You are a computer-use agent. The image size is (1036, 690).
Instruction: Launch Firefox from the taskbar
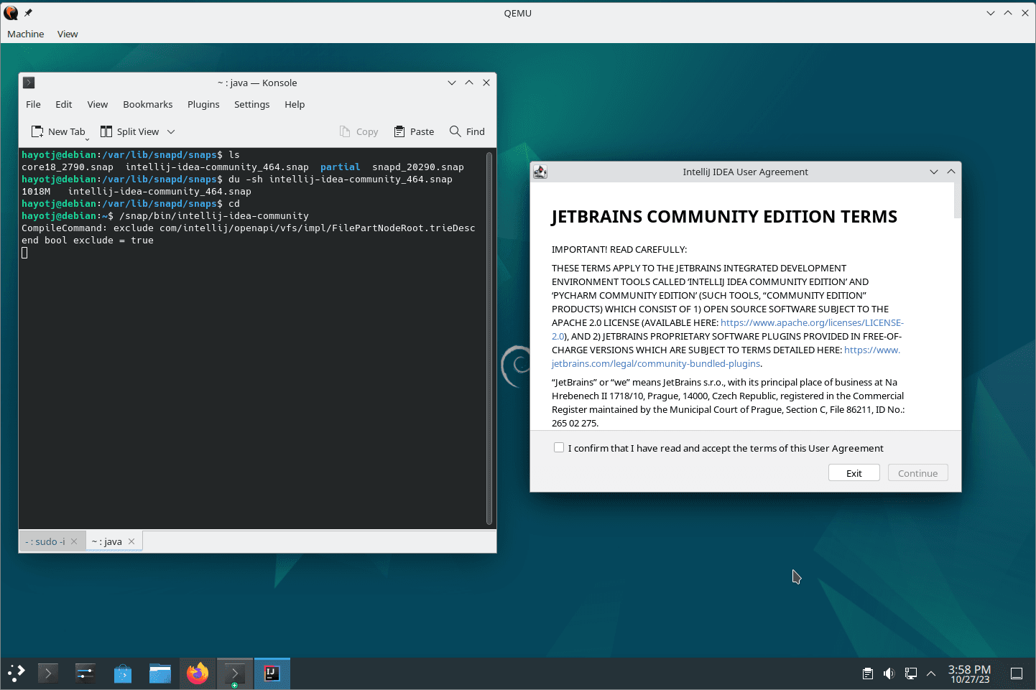(197, 673)
